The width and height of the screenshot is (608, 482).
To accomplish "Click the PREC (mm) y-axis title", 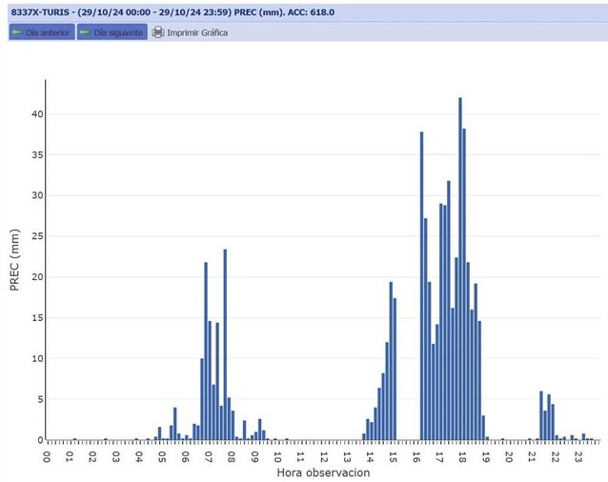I will click(16, 260).
